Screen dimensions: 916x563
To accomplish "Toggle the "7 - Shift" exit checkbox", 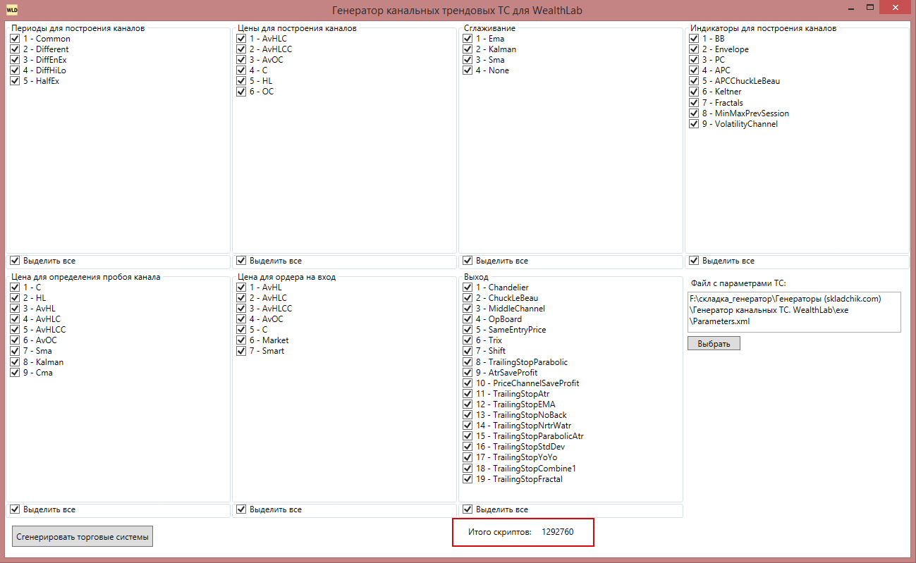I will point(468,351).
